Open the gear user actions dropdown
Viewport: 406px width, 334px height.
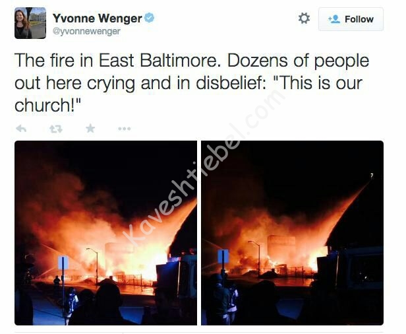304,18
